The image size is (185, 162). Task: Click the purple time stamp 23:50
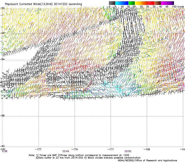point(128,151)
